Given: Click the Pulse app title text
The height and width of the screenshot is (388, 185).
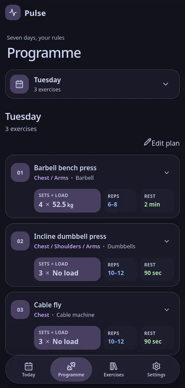Looking at the screenshot, I should point(35,13).
